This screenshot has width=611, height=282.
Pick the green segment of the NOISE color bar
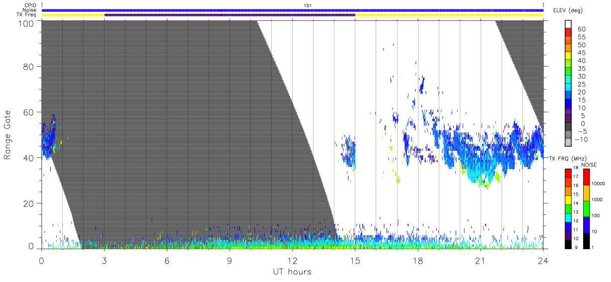pos(587,209)
